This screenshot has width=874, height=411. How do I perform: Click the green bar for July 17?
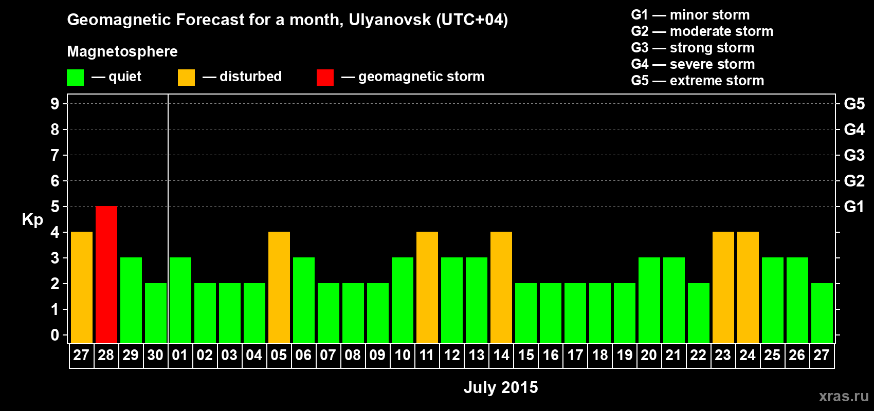pyautogui.click(x=575, y=313)
